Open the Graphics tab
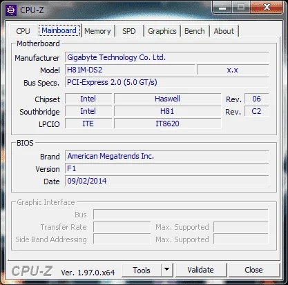 click(162, 31)
